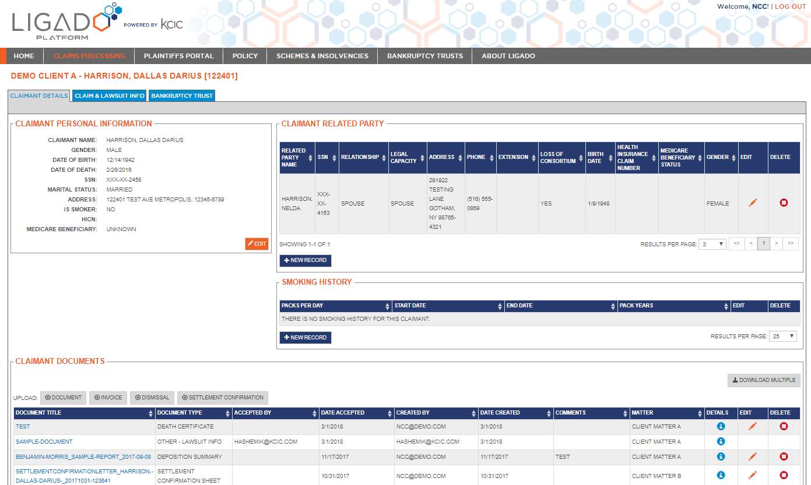Open the TEST document link
The image size is (811, 485).
tap(23, 427)
